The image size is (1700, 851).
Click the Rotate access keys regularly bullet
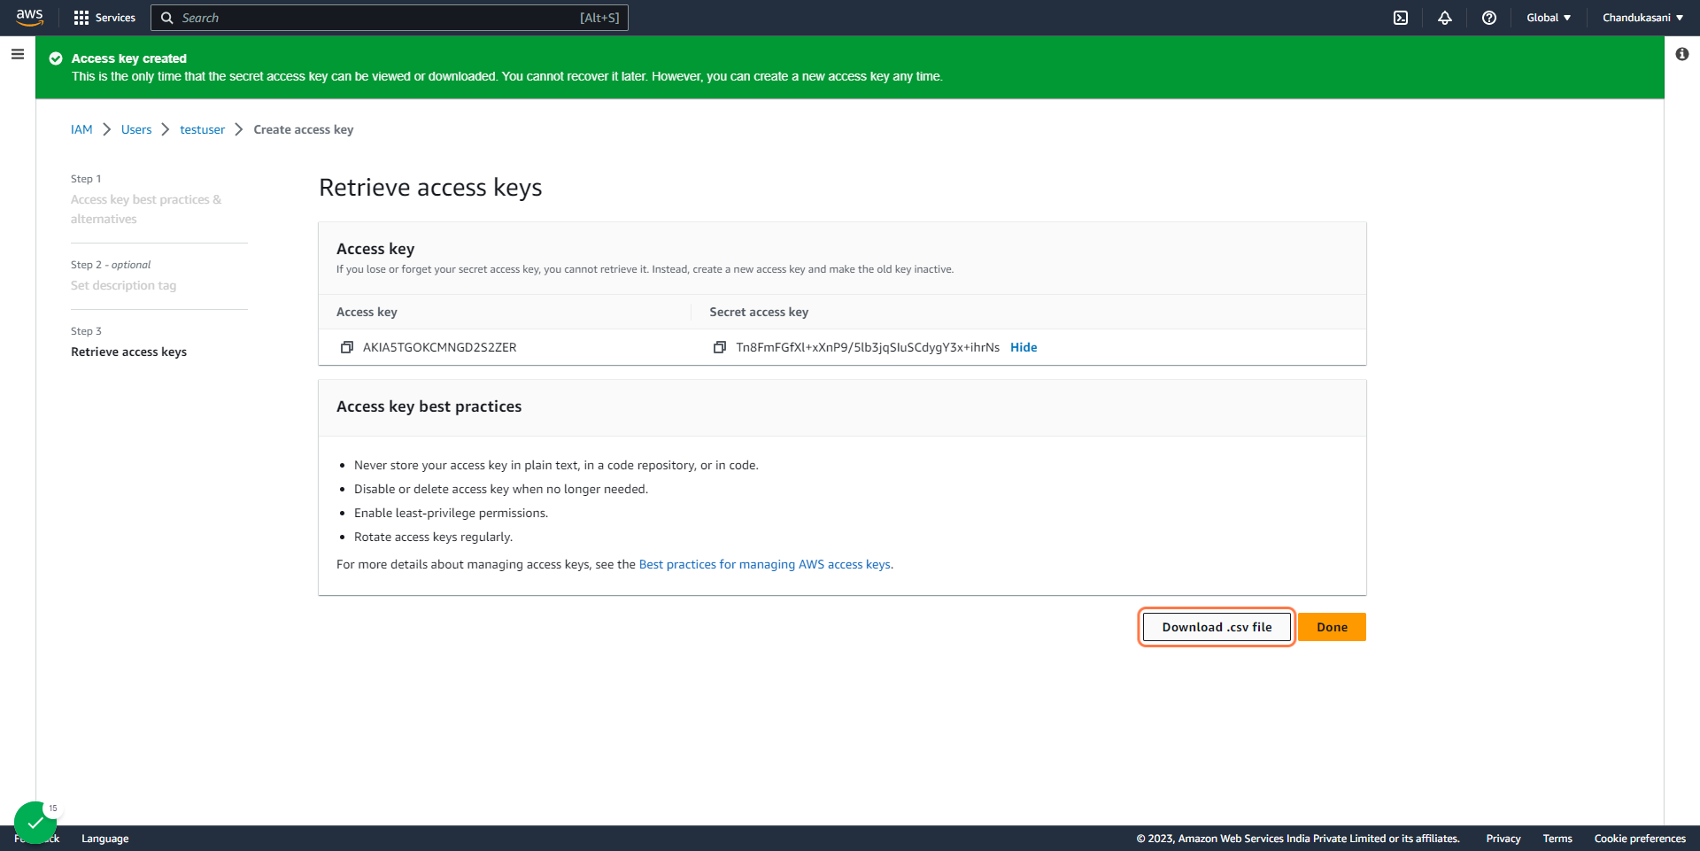[433, 537]
